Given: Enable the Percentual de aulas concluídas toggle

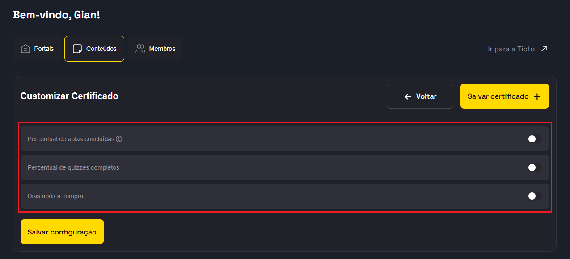Looking at the screenshot, I should click(534, 139).
